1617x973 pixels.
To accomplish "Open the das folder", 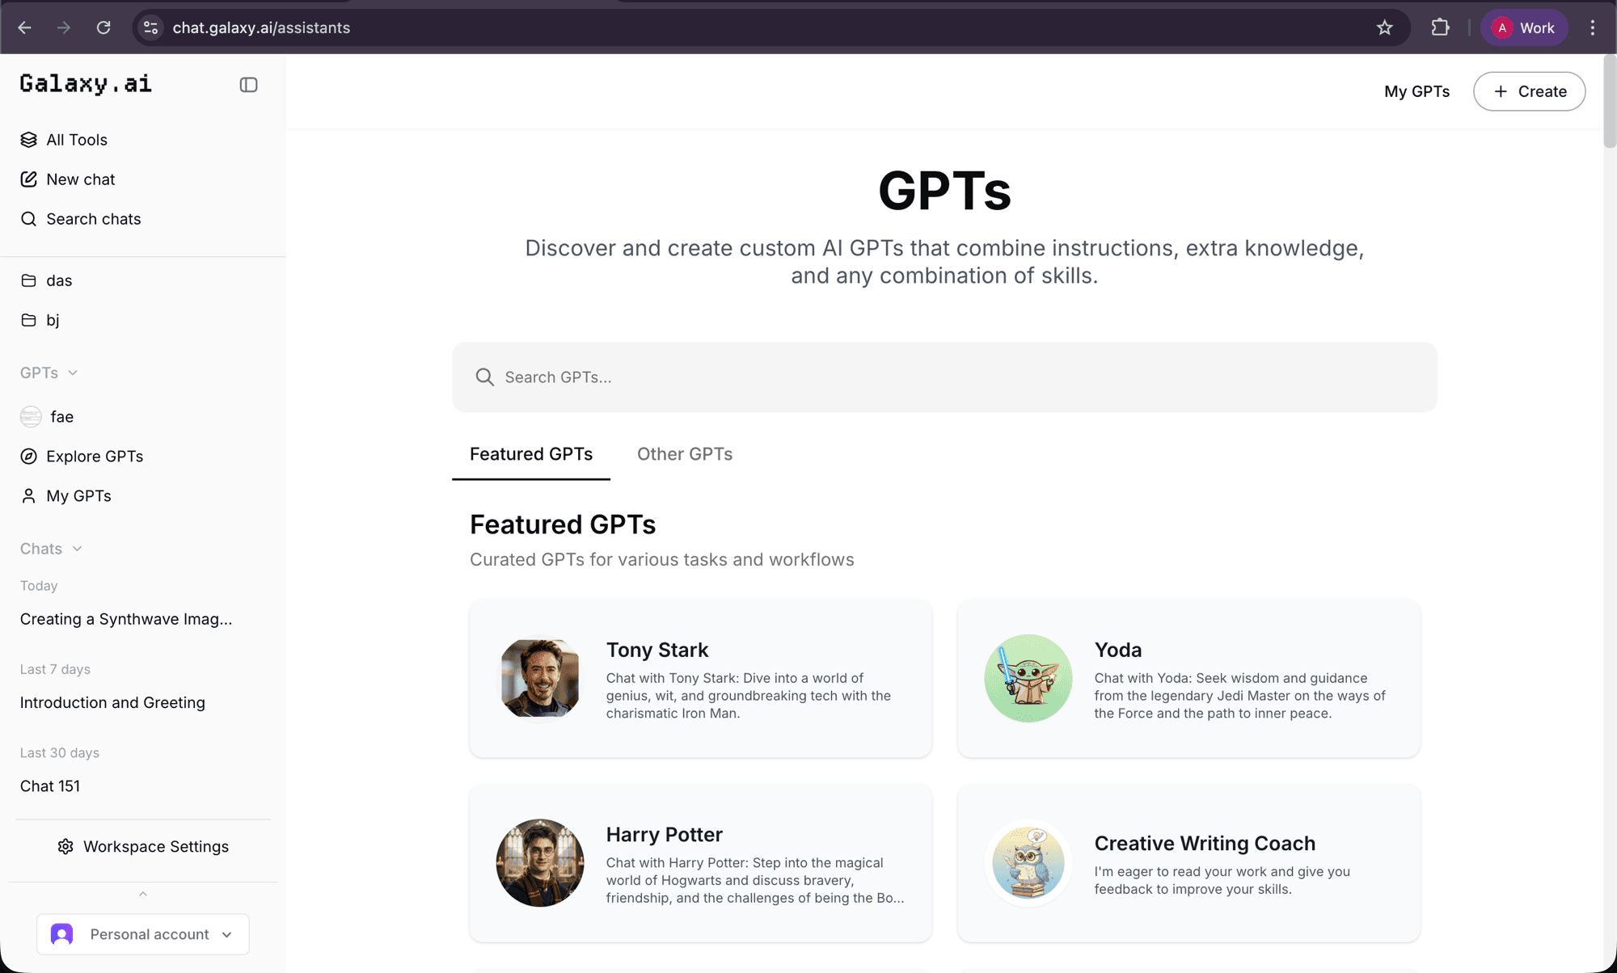I will [x=57, y=280].
